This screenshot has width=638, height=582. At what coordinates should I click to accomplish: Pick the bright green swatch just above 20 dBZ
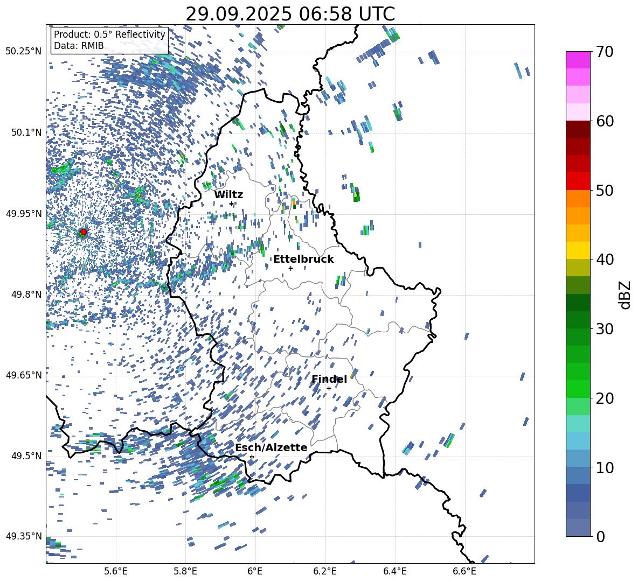pos(578,389)
